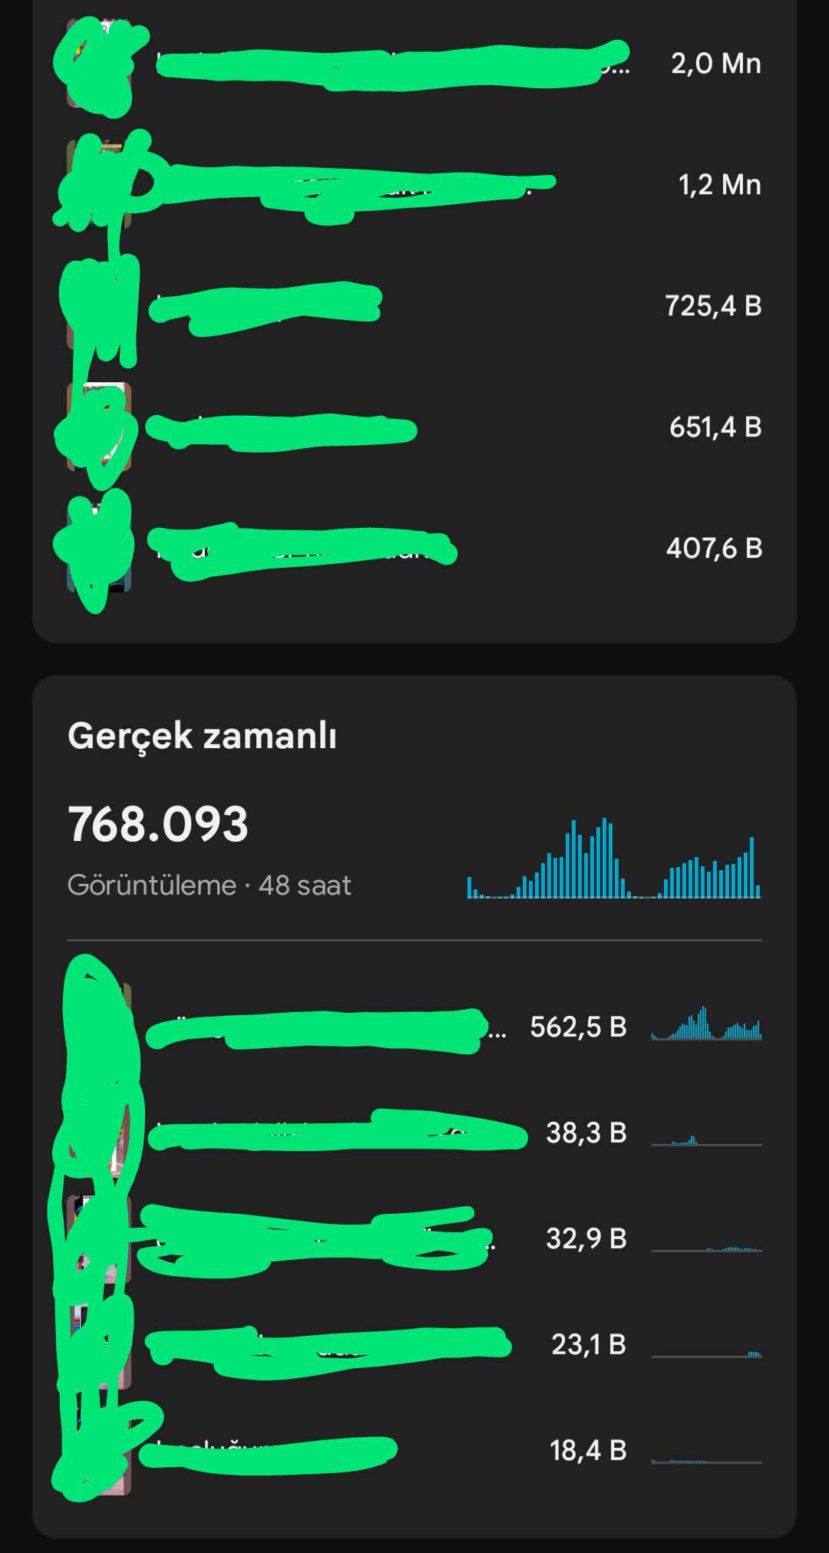The height and width of the screenshot is (1553, 829).
Task: Open the 48-hour realtime views bar chart
Action: coord(614,858)
